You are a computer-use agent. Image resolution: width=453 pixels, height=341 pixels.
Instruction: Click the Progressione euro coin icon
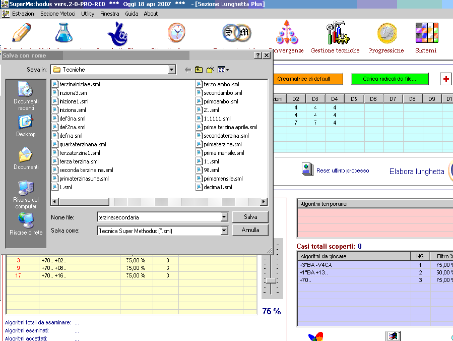coord(386,33)
